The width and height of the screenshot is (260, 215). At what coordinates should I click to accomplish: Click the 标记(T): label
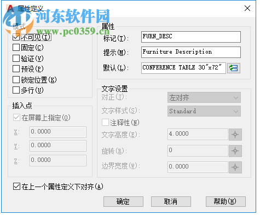coord(116,38)
